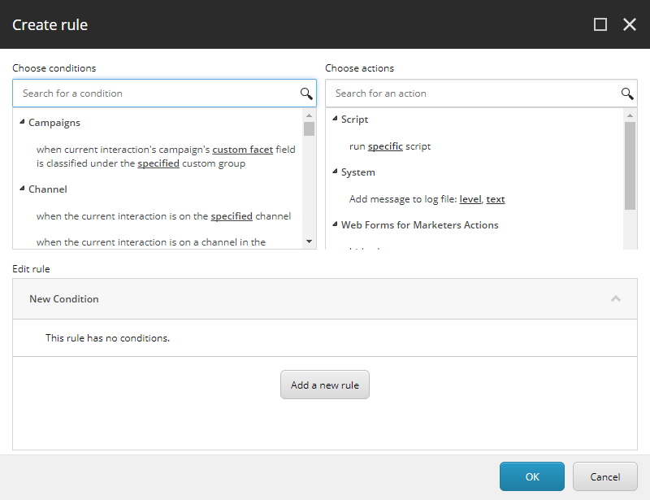Select campaign's custom facet condition text
650x500 pixels.
166,156
